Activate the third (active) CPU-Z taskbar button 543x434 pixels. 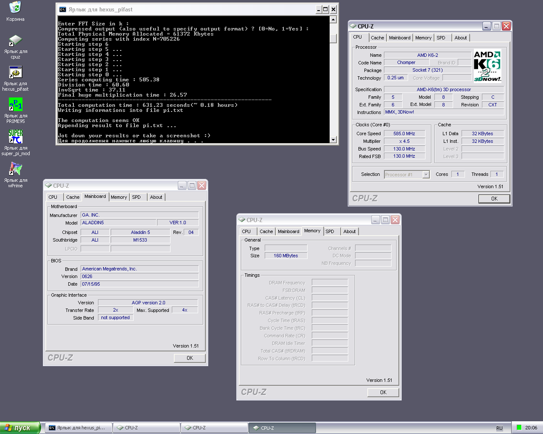tap(282, 428)
